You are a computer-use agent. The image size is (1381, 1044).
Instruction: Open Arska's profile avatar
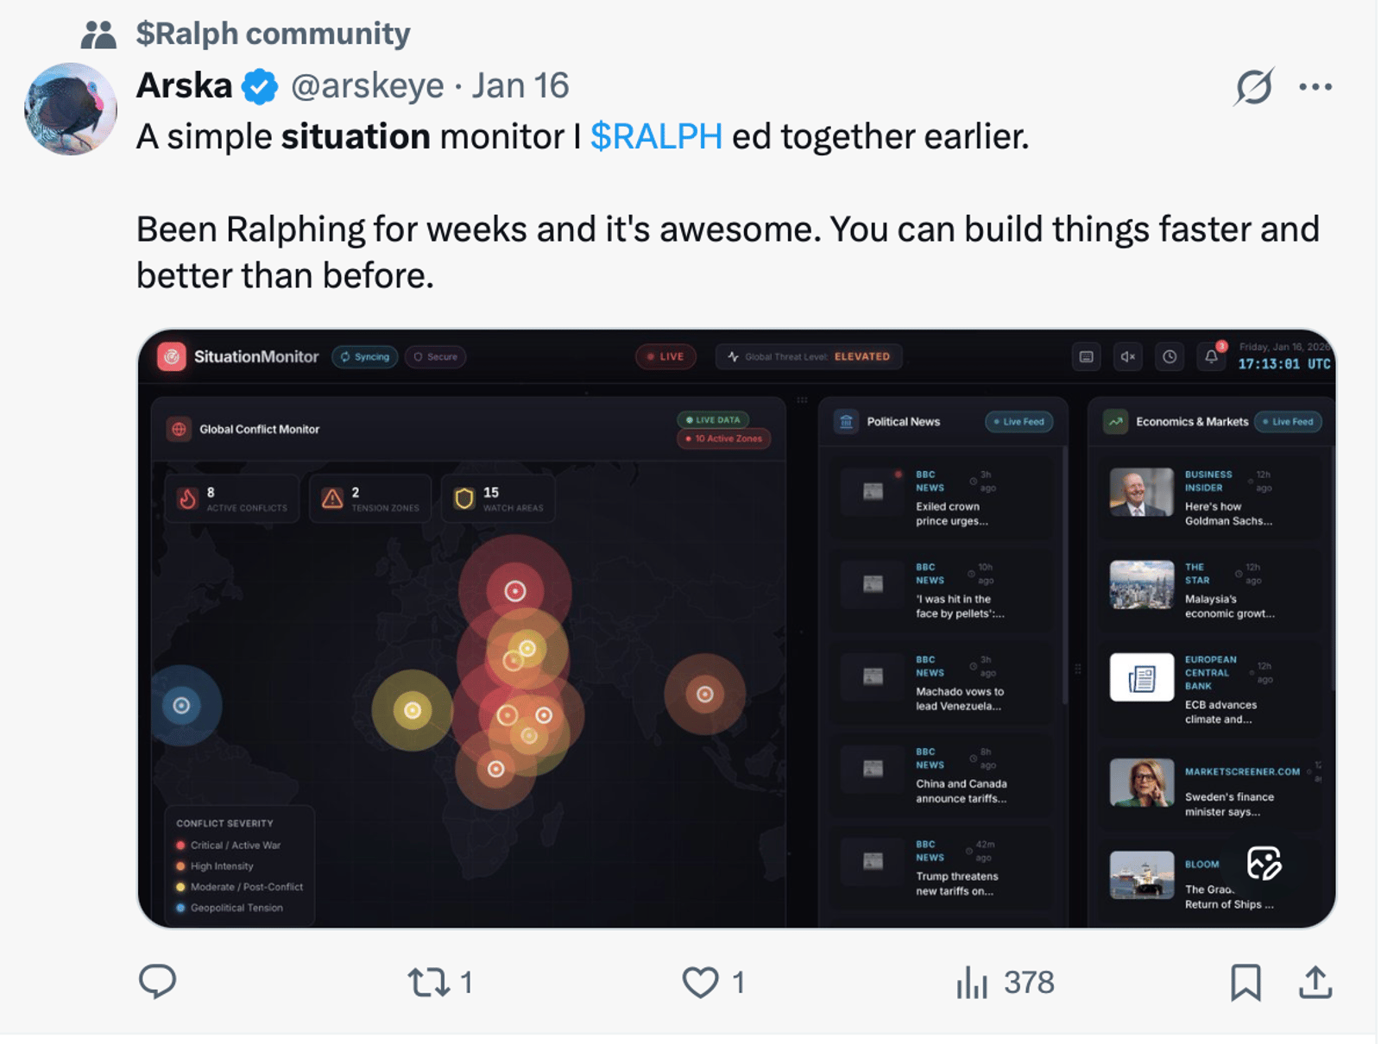pos(71,109)
